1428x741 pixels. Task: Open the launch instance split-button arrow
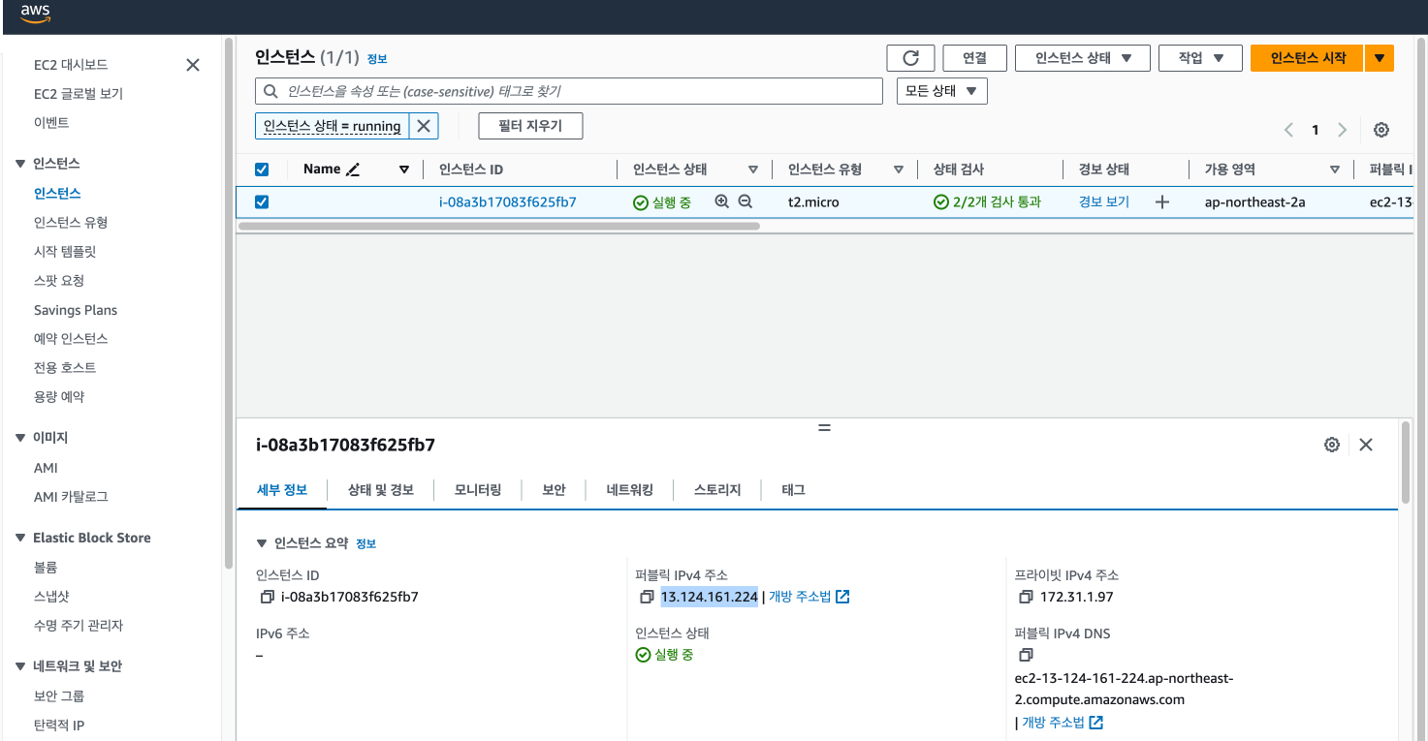(x=1380, y=58)
